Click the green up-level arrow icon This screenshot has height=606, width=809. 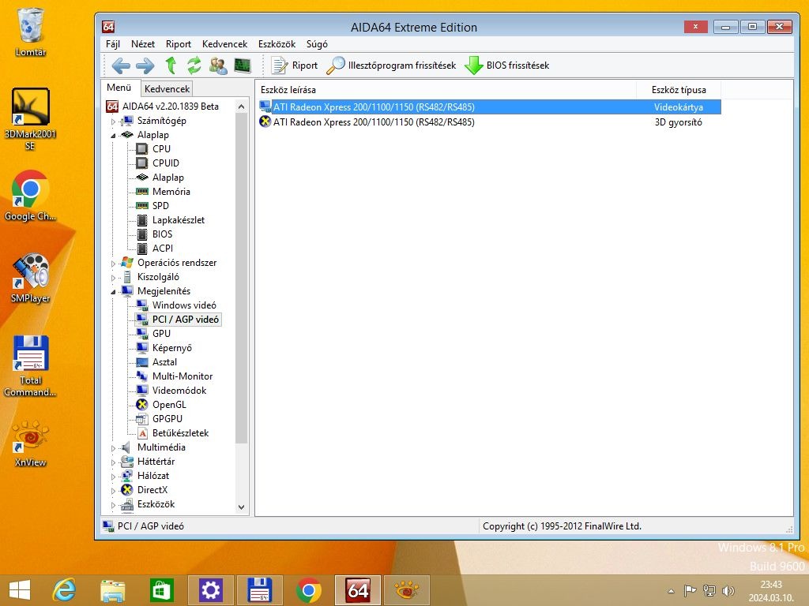(171, 65)
